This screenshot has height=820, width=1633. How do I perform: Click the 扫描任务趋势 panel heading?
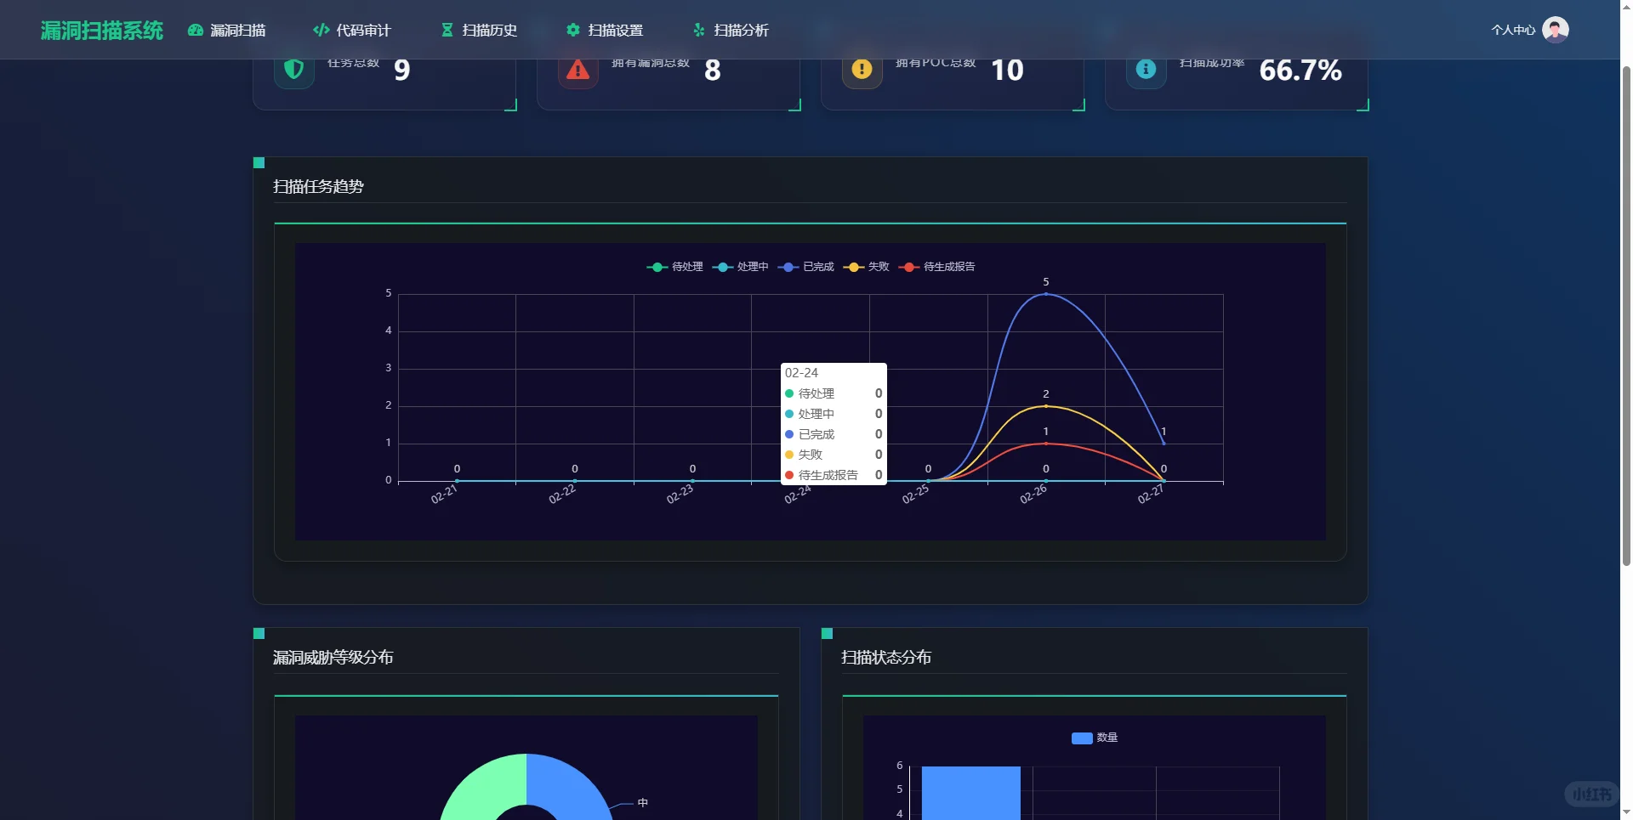pyautogui.click(x=318, y=187)
